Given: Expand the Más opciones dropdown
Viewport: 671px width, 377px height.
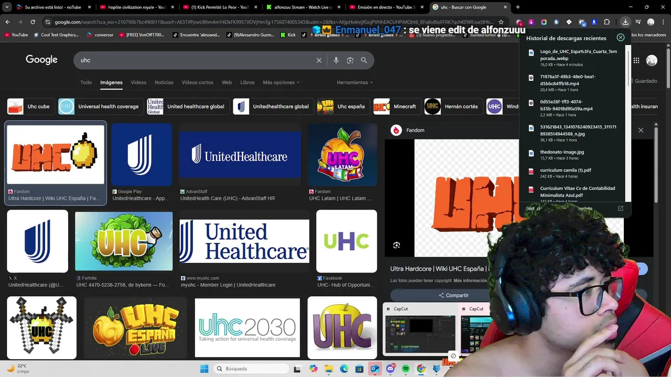Looking at the screenshot, I should (x=281, y=82).
